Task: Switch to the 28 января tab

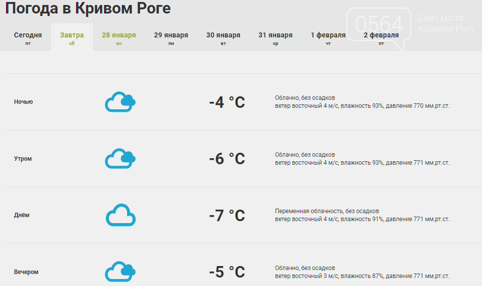Action: click(118, 38)
